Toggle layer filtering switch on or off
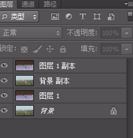Screen dimensions: 133x138 coord(130,17)
